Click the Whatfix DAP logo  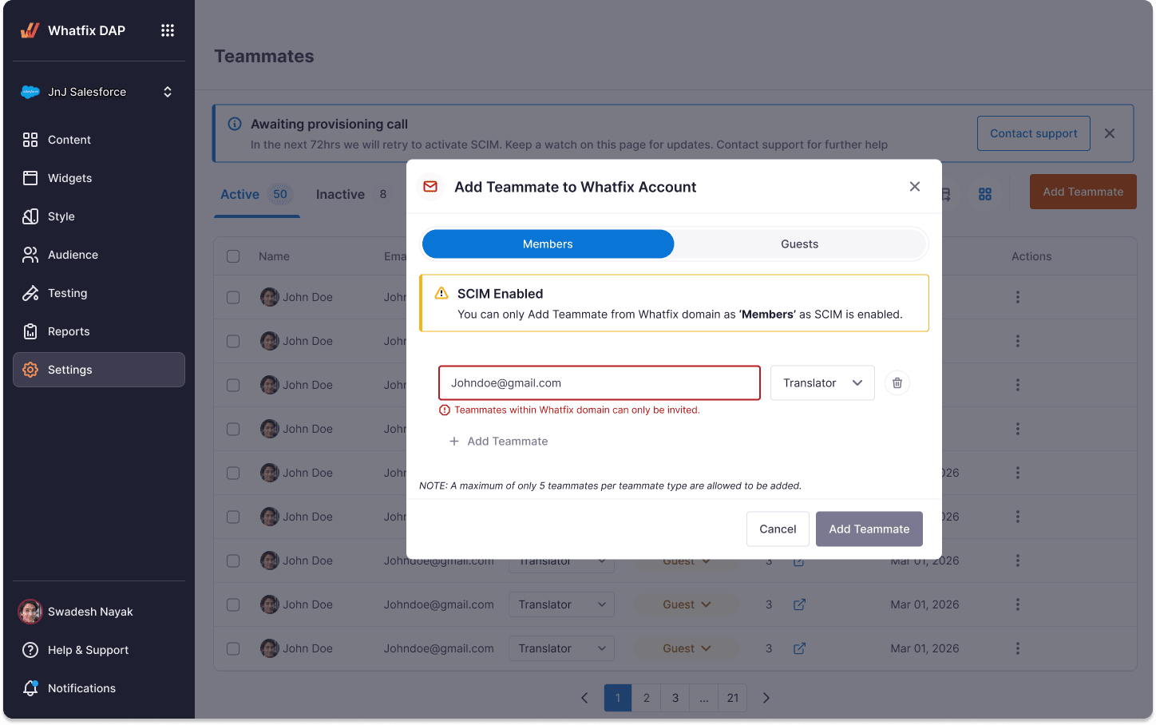(x=73, y=30)
